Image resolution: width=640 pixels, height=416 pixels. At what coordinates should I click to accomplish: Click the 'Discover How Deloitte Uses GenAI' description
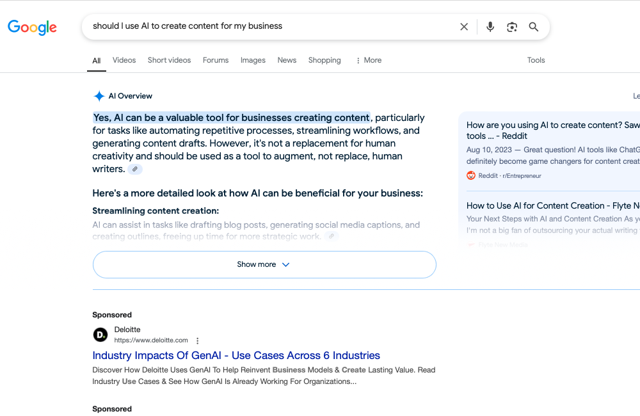click(x=264, y=376)
